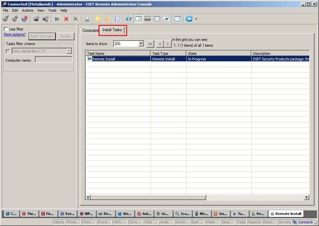Open the Device control bottom tab

click(x=106, y=214)
